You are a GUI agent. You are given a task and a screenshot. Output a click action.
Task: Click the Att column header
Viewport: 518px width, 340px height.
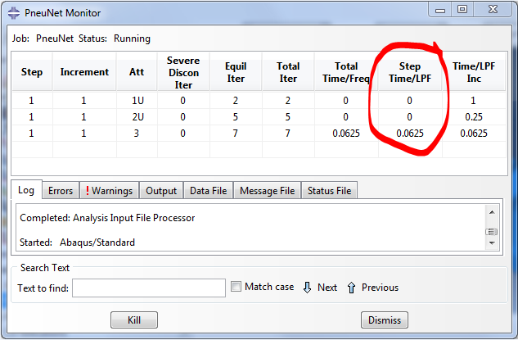click(x=137, y=72)
